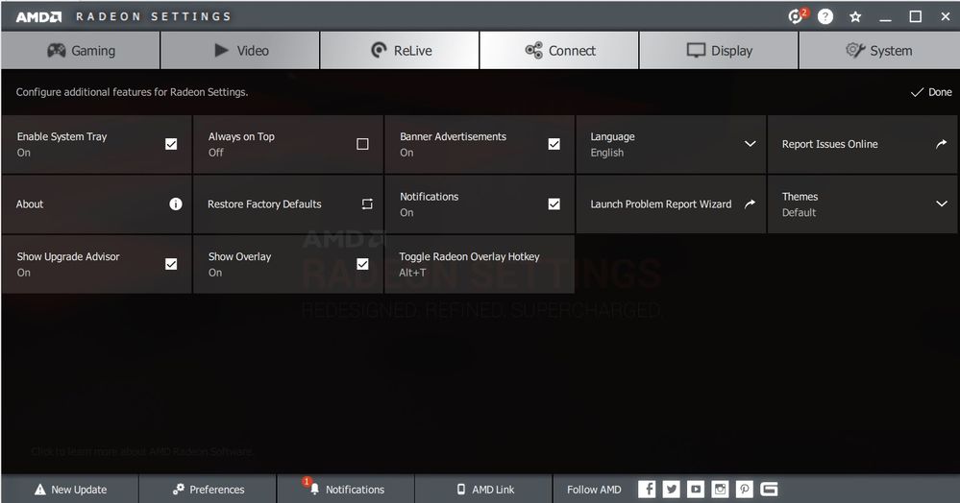Click the AMD Link phone icon
The height and width of the screenshot is (503, 960).
point(461,489)
